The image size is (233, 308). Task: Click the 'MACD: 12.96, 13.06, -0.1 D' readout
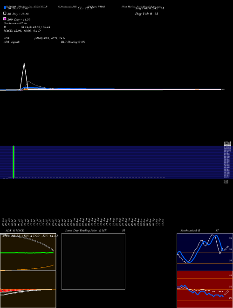tap(22, 31)
